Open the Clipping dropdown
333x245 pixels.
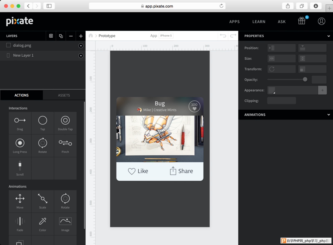[281, 100]
